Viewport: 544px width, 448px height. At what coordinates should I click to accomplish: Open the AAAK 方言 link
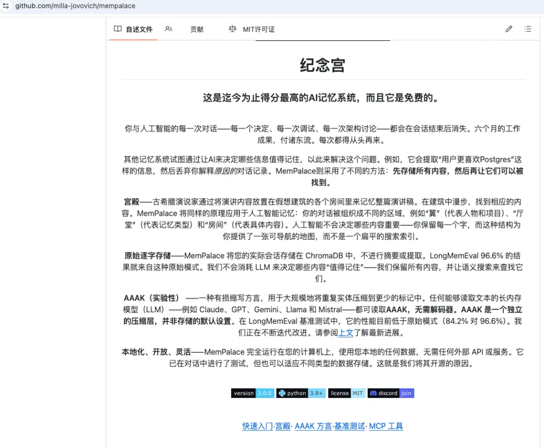click(313, 426)
